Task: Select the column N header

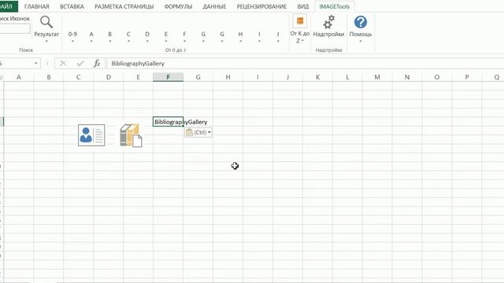Action: [407, 77]
